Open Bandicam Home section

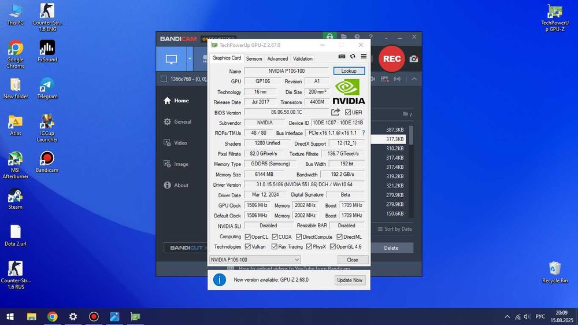pyautogui.click(x=176, y=101)
